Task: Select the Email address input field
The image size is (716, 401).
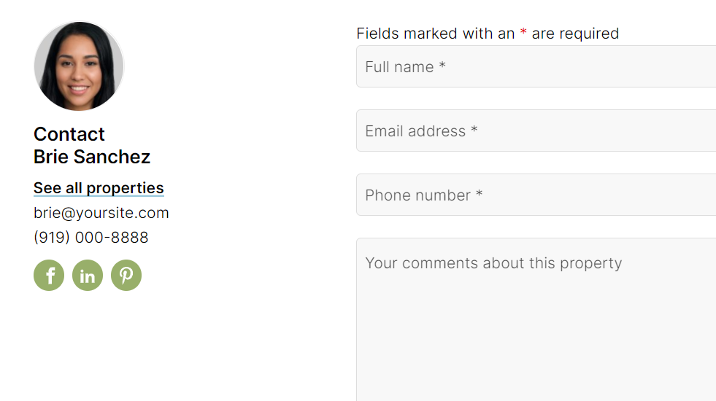Action: 536,131
